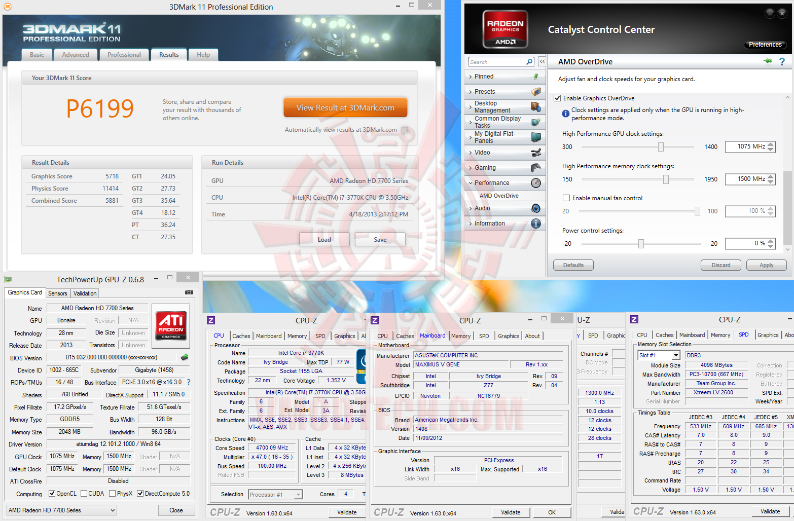The width and height of the screenshot is (794, 521).
Task: Click the Radeon Graphics AMD logo in Catalyst
Action: (505, 29)
